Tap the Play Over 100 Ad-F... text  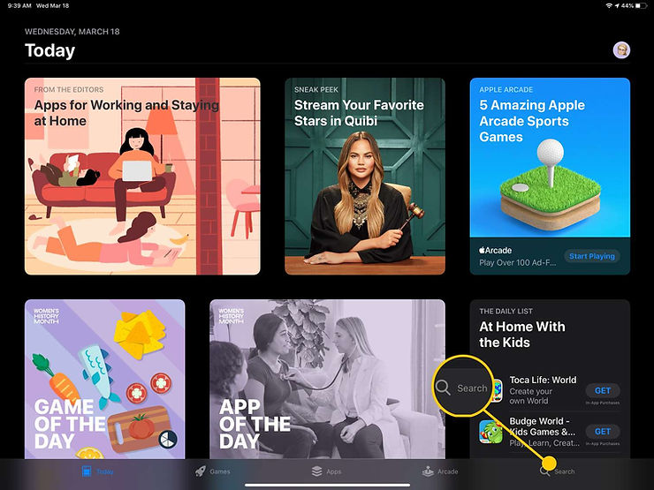[518, 262]
